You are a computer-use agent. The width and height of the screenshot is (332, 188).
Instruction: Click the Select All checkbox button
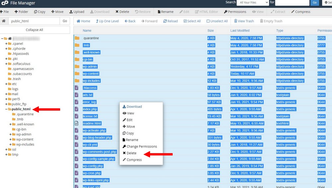point(192,21)
